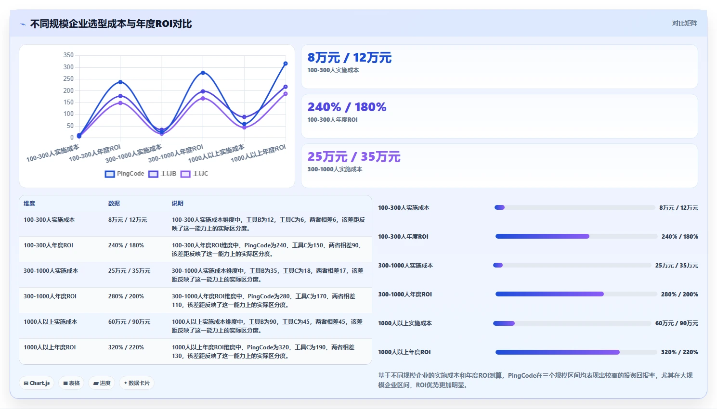Click the 数据 table column header
This screenshot has width=717, height=409.
[x=114, y=204]
